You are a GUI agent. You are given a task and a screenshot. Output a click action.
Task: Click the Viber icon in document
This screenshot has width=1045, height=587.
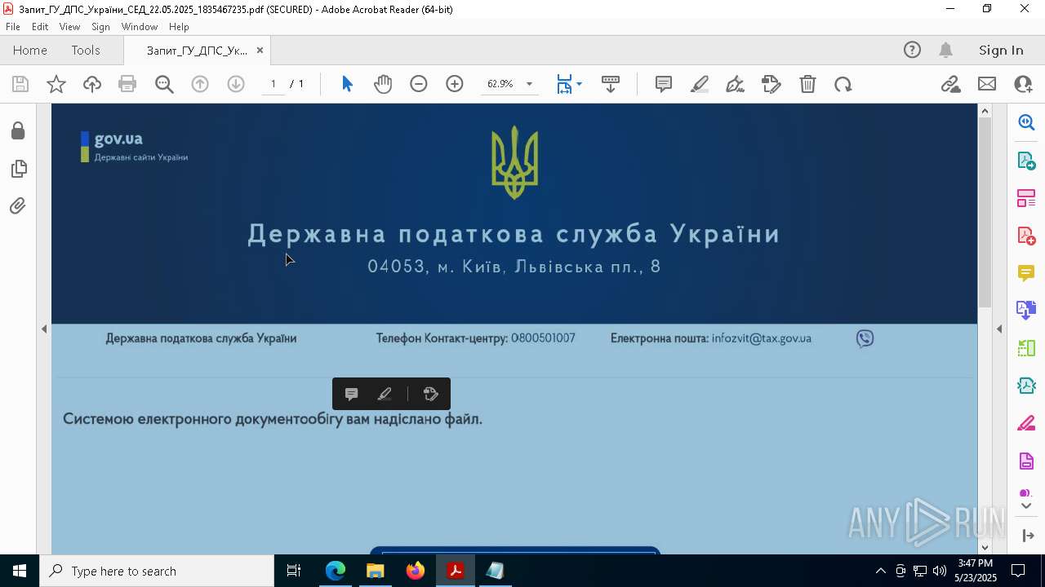coord(865,338)
